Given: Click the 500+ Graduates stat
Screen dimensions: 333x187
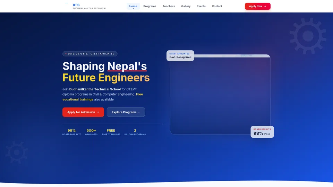Looking at the screenshot, I should click(91, 132).
